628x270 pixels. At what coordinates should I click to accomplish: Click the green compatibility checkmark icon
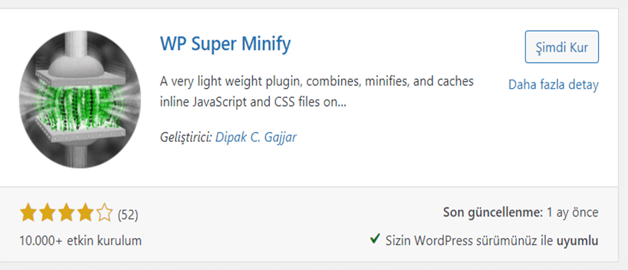tap(375, 240)
